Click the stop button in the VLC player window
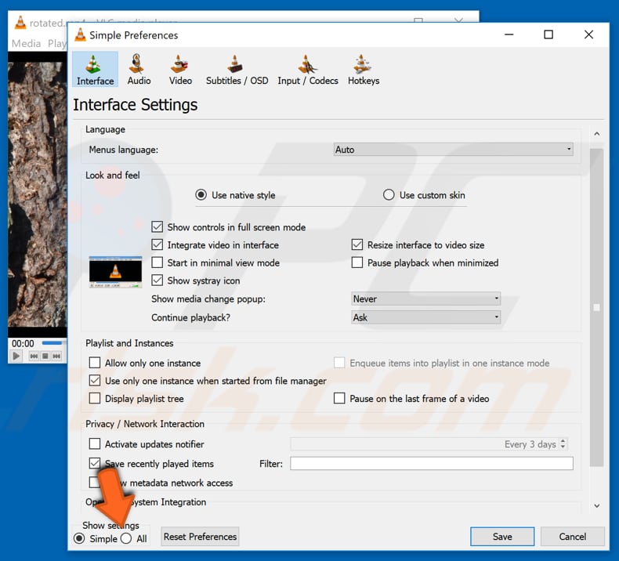Viewport: 619px width, 561px height. pos(45,356)
